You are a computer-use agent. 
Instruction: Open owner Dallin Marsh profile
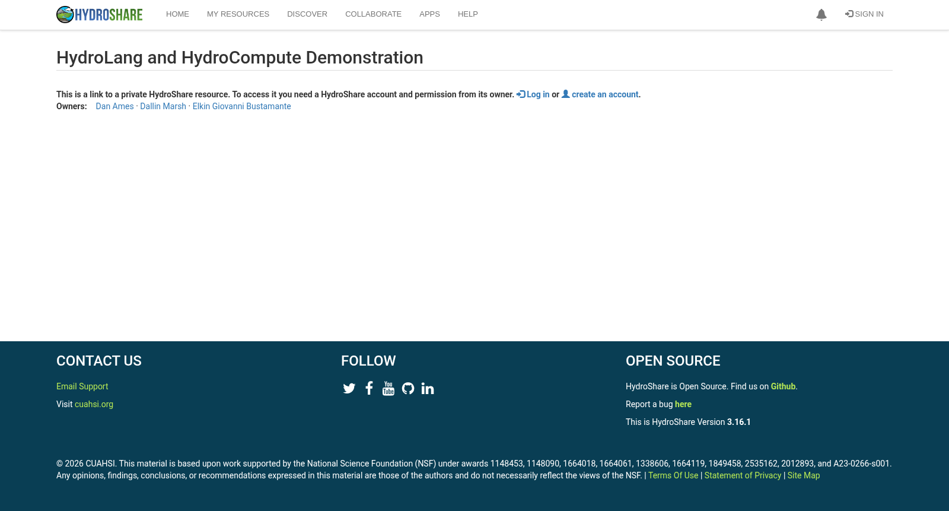163,106
